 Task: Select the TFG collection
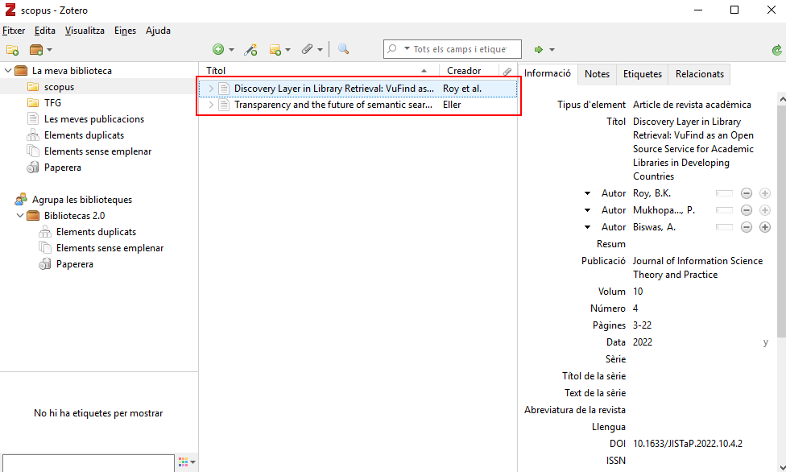click(52, 103)
